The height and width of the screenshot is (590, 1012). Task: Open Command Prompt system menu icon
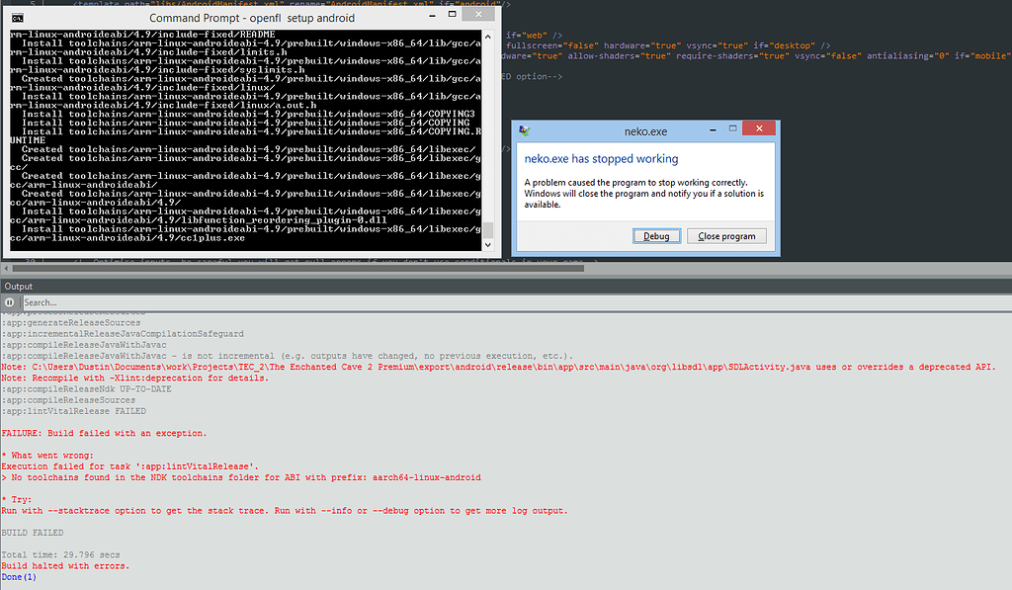click(18, 18)
